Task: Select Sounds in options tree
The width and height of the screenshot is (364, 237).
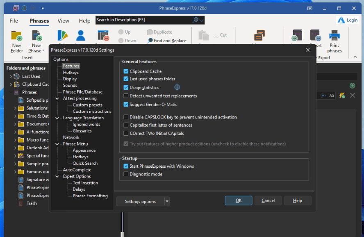Action: (70, 85)
